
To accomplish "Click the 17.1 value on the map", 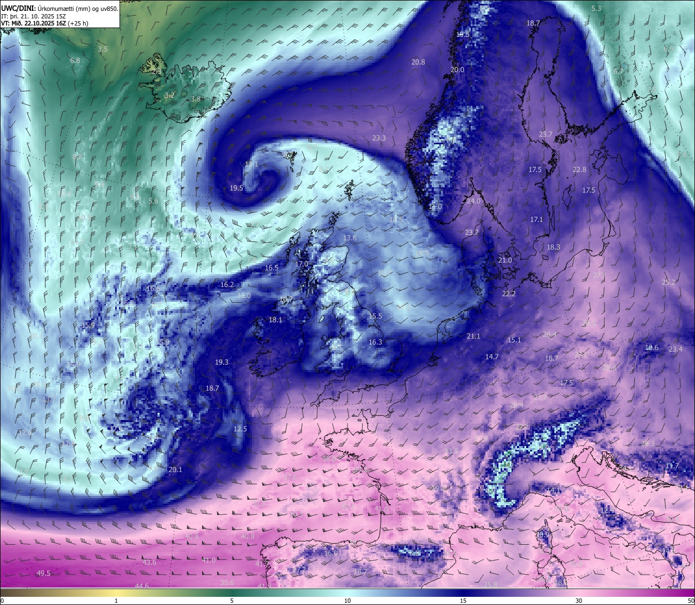I will point(536,220).
